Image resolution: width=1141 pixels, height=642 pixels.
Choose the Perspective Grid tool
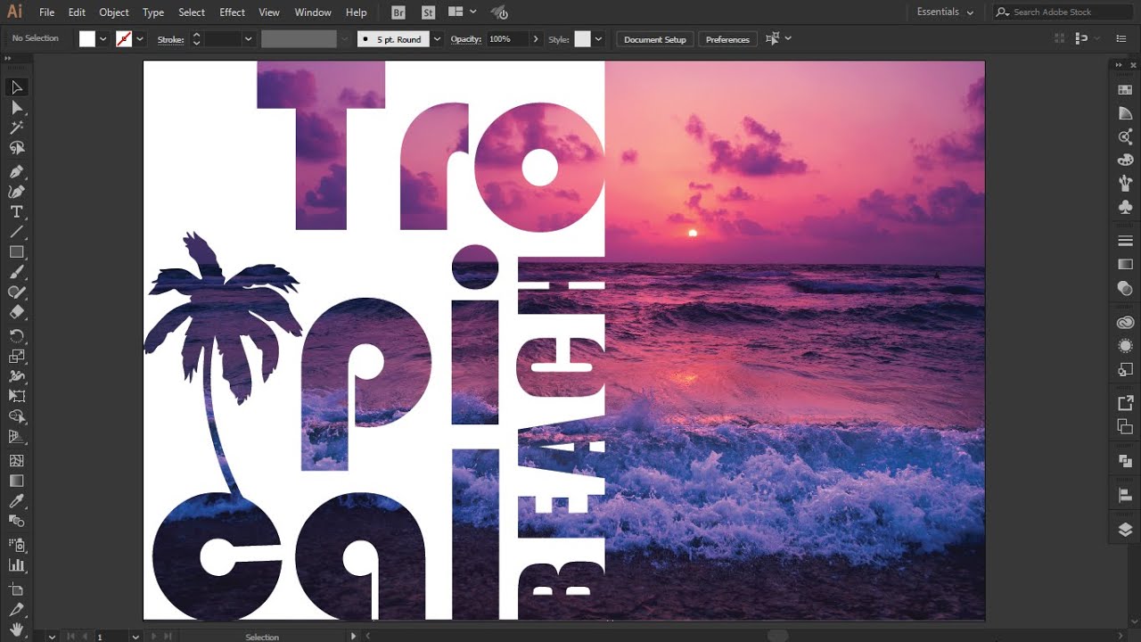pyautogui.click(x=16, y=437)
